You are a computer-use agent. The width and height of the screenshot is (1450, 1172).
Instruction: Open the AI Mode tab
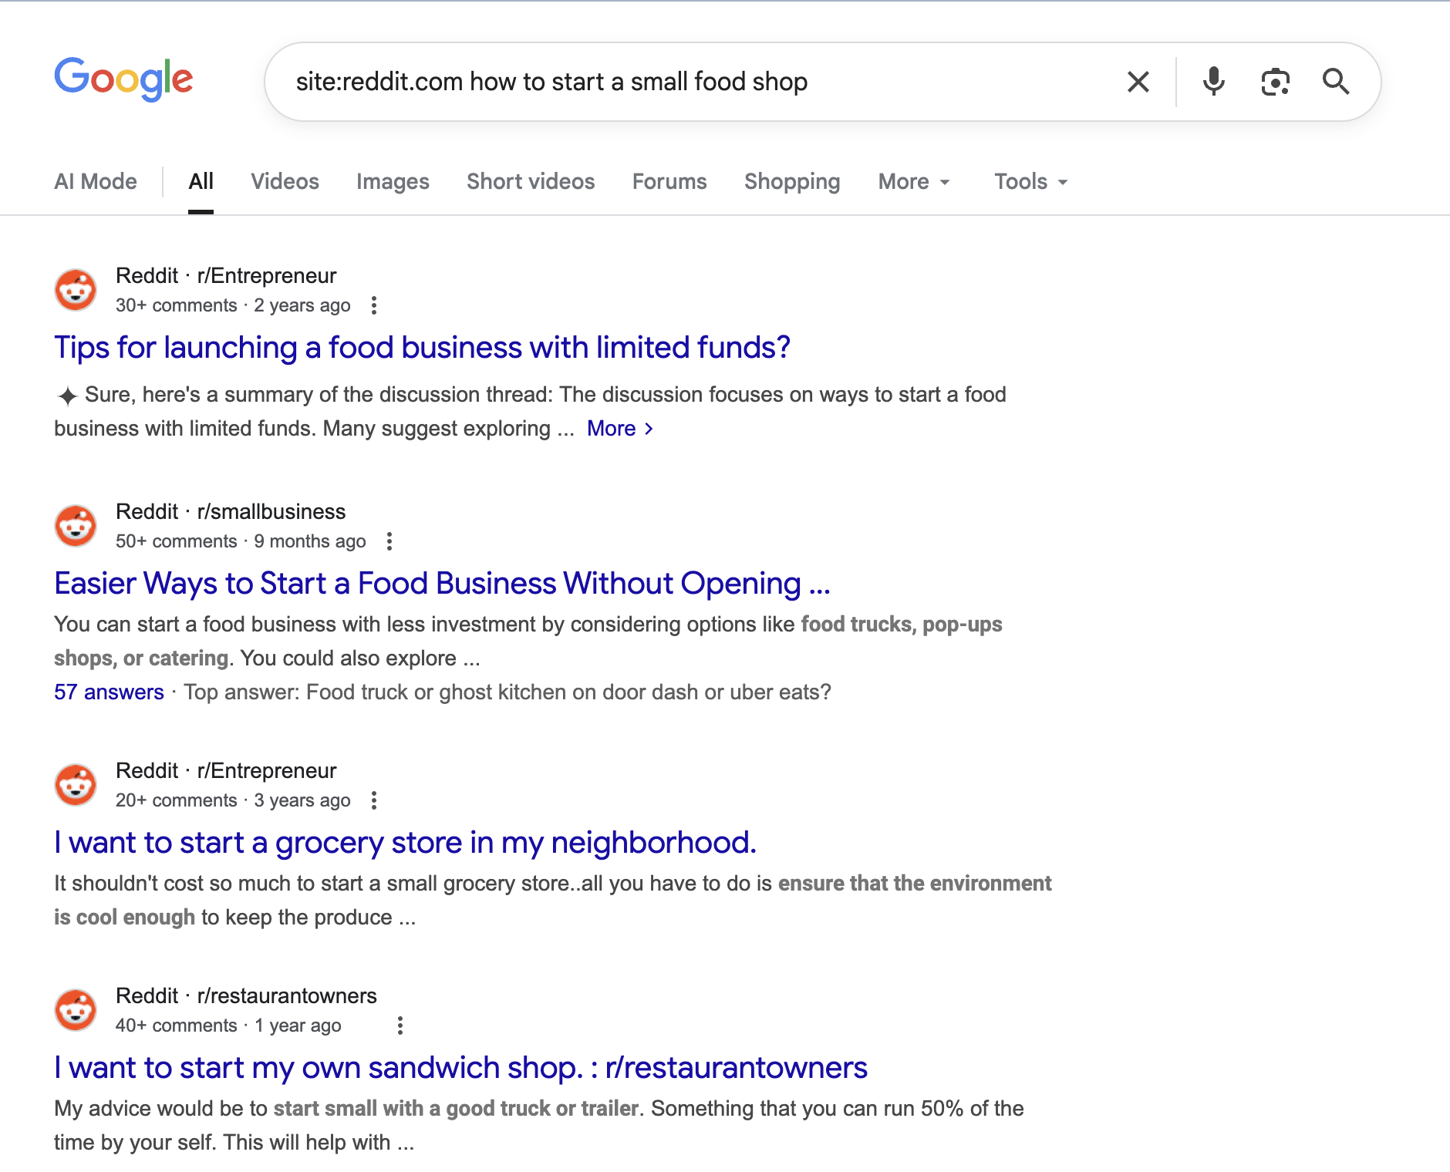(95, 181)
